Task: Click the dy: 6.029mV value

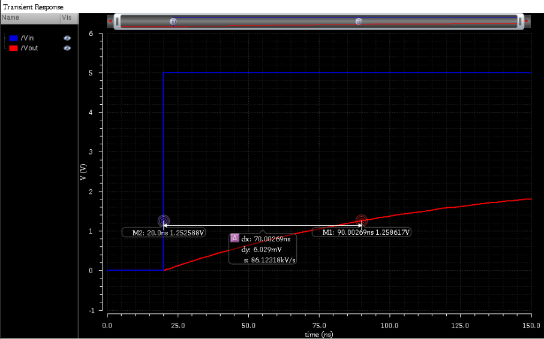Action: (262, 249)
